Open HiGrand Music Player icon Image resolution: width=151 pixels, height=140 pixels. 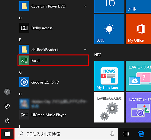click(x=24, y=115)
